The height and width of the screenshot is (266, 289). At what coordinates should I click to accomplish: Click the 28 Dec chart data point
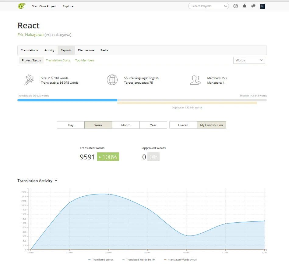tap(108, 194)
